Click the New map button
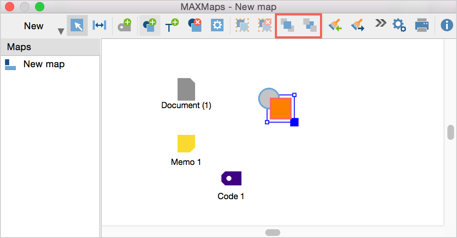Screen dimensions: 457x238 click(33, 26)
